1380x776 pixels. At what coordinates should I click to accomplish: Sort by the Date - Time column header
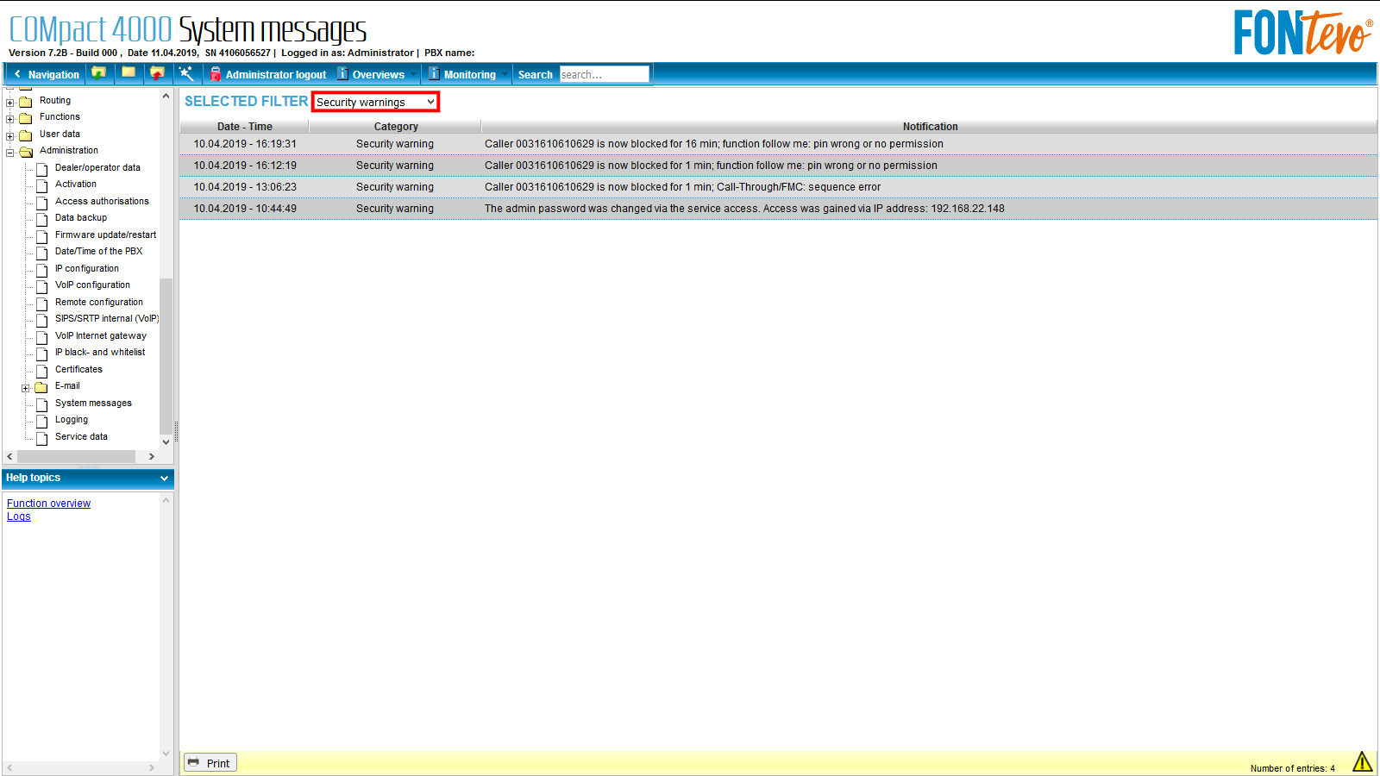point(244,127)
